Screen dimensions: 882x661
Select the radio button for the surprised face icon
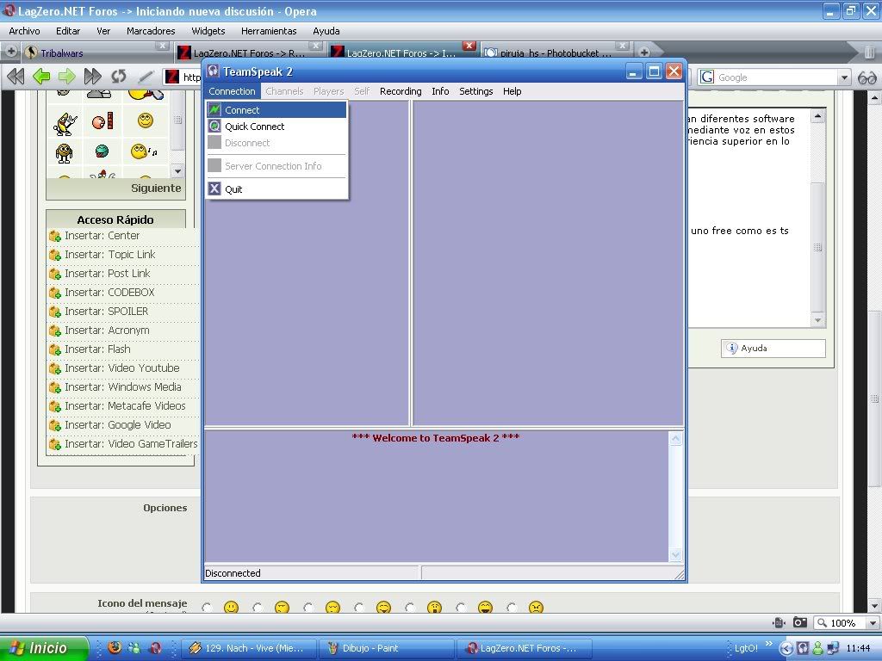(x=410, y=608)
